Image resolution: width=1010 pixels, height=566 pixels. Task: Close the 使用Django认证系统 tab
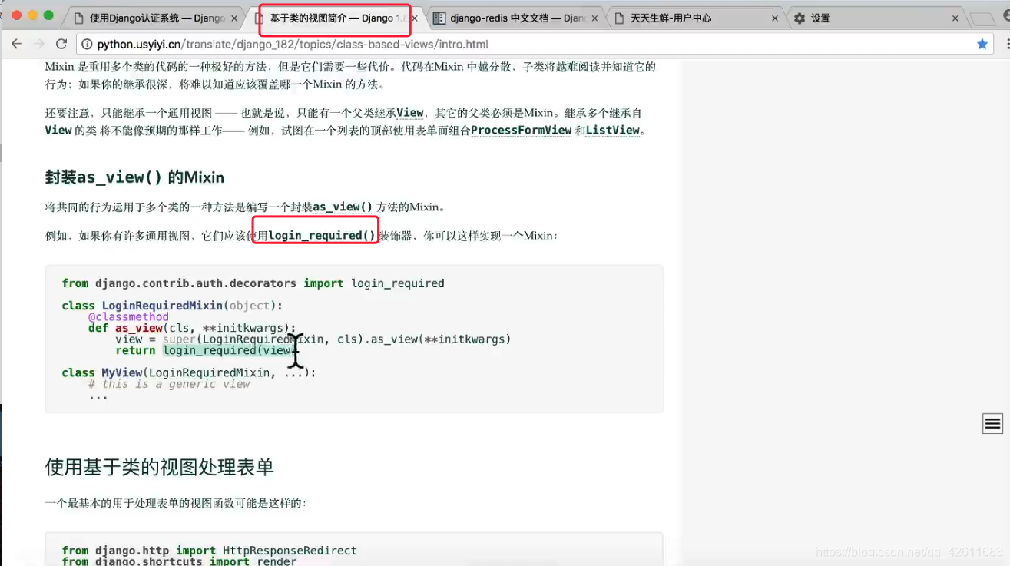[x=233, y=18]
